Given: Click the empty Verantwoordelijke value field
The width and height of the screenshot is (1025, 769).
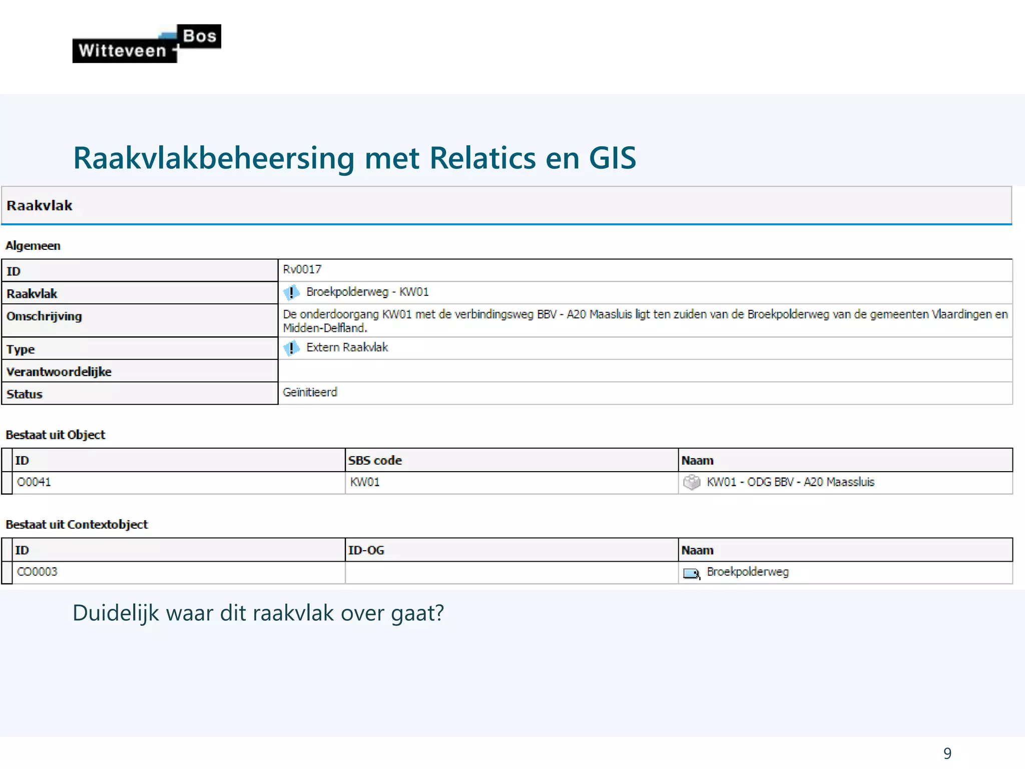Looking at the screenshot, I should tap(645, 371).
